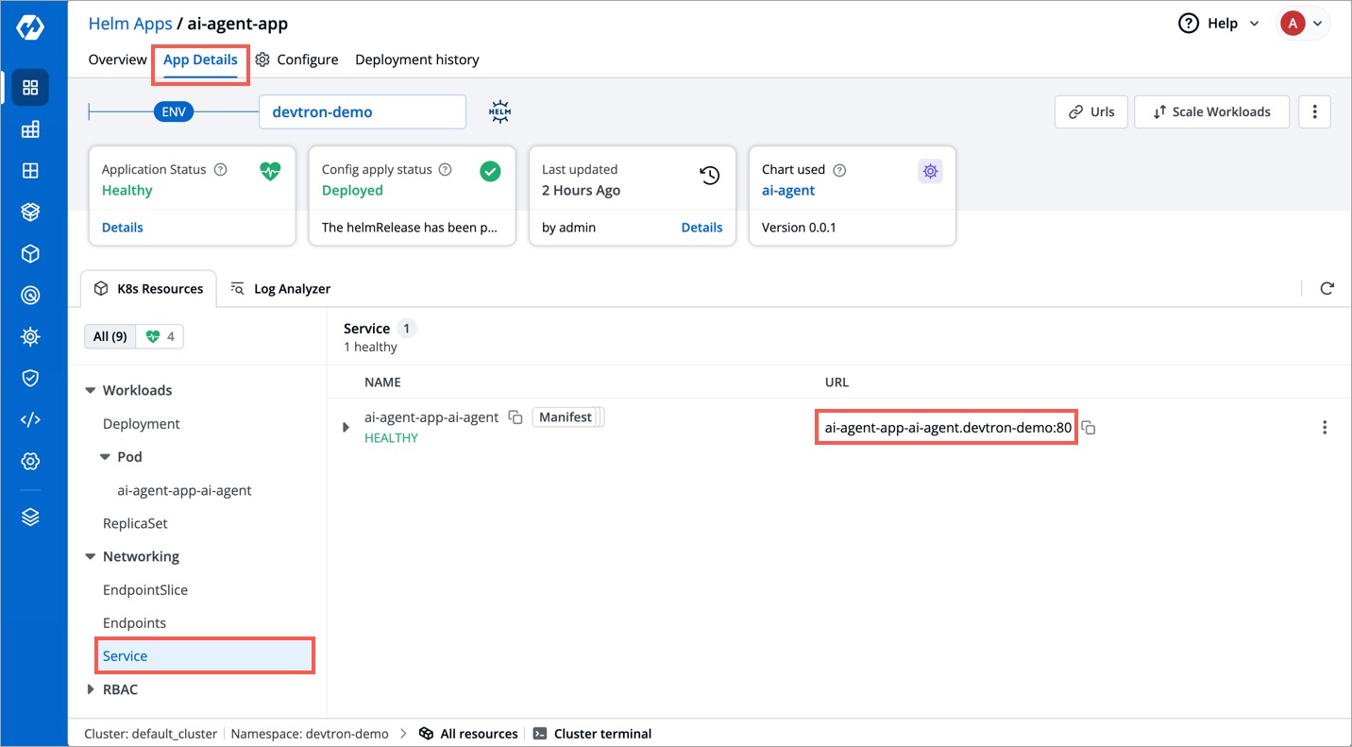Collapse the Workloads tree section

(90, 389)
